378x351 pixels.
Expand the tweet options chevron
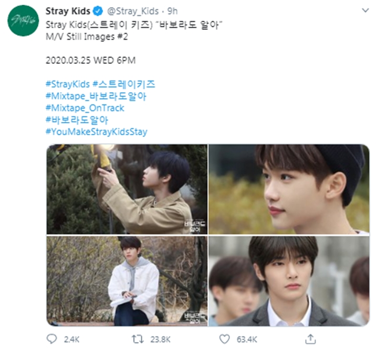click(365, 10)
